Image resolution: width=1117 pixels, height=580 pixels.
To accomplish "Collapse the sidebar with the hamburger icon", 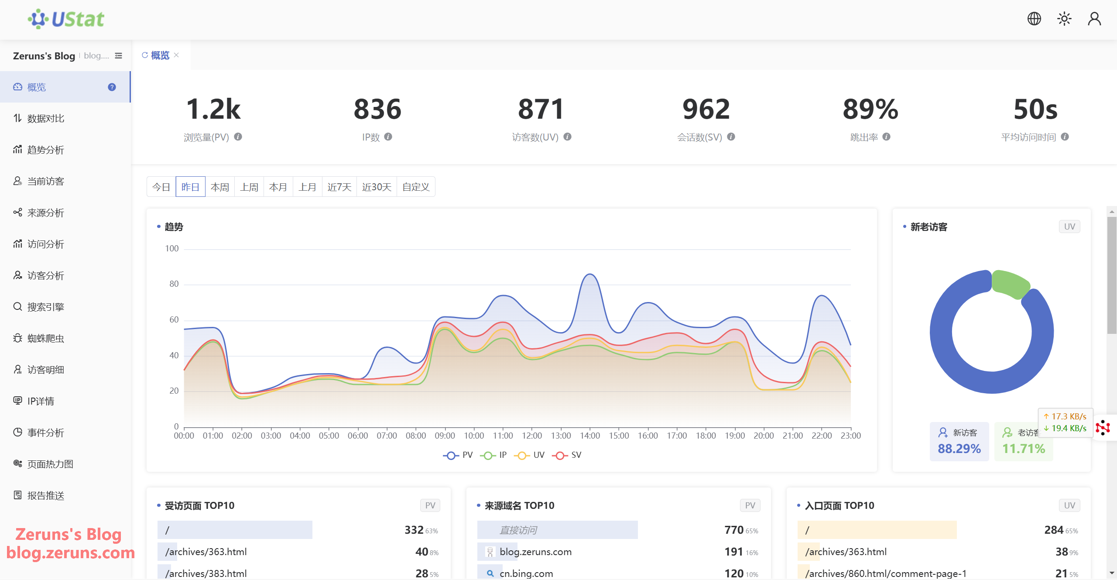I will tap(118, 55).
